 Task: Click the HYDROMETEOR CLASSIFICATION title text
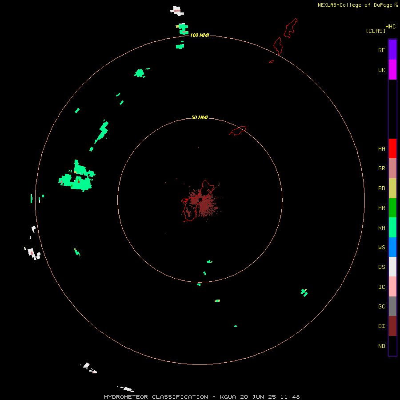click(156, 397)
